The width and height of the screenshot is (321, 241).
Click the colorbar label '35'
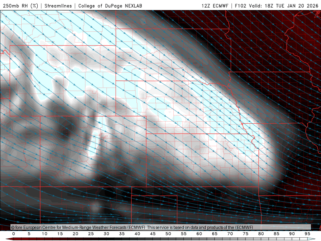122,234
